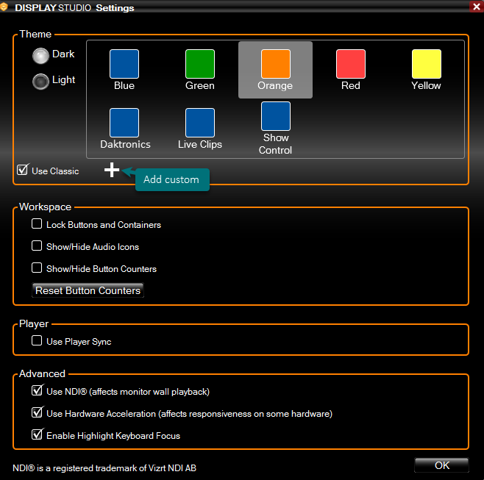Viewport: 484px width, 480px height.
Task: Click the plus icon to add custom theme
Action: point(111,171)
